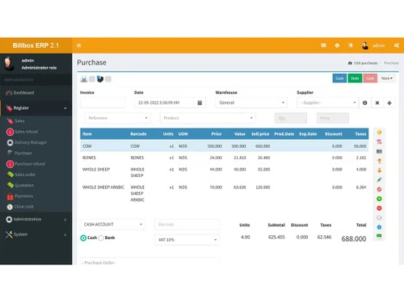Viewport: 404px width, 303px height.
Task: Click the Price input field
Action: coord(333,118)
